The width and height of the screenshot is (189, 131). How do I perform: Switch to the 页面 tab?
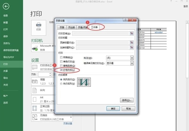pyautogui.click(x=62, y=28)
